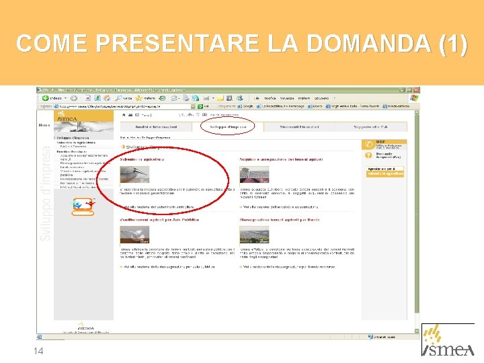Open Favorites (Preferiti) star toolbar button

pyautogui.click(x=145, y=98)
